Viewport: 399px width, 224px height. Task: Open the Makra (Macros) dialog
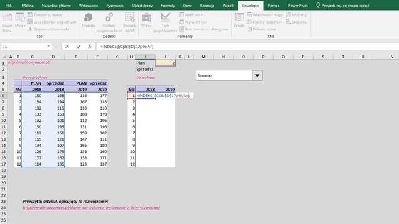[20, 21]
